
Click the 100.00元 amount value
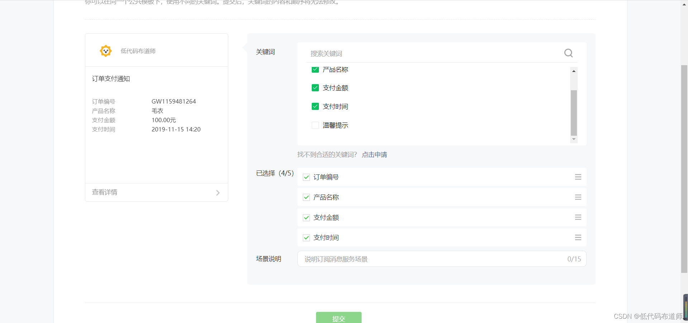pyautogui.click(x=164, y=120)
